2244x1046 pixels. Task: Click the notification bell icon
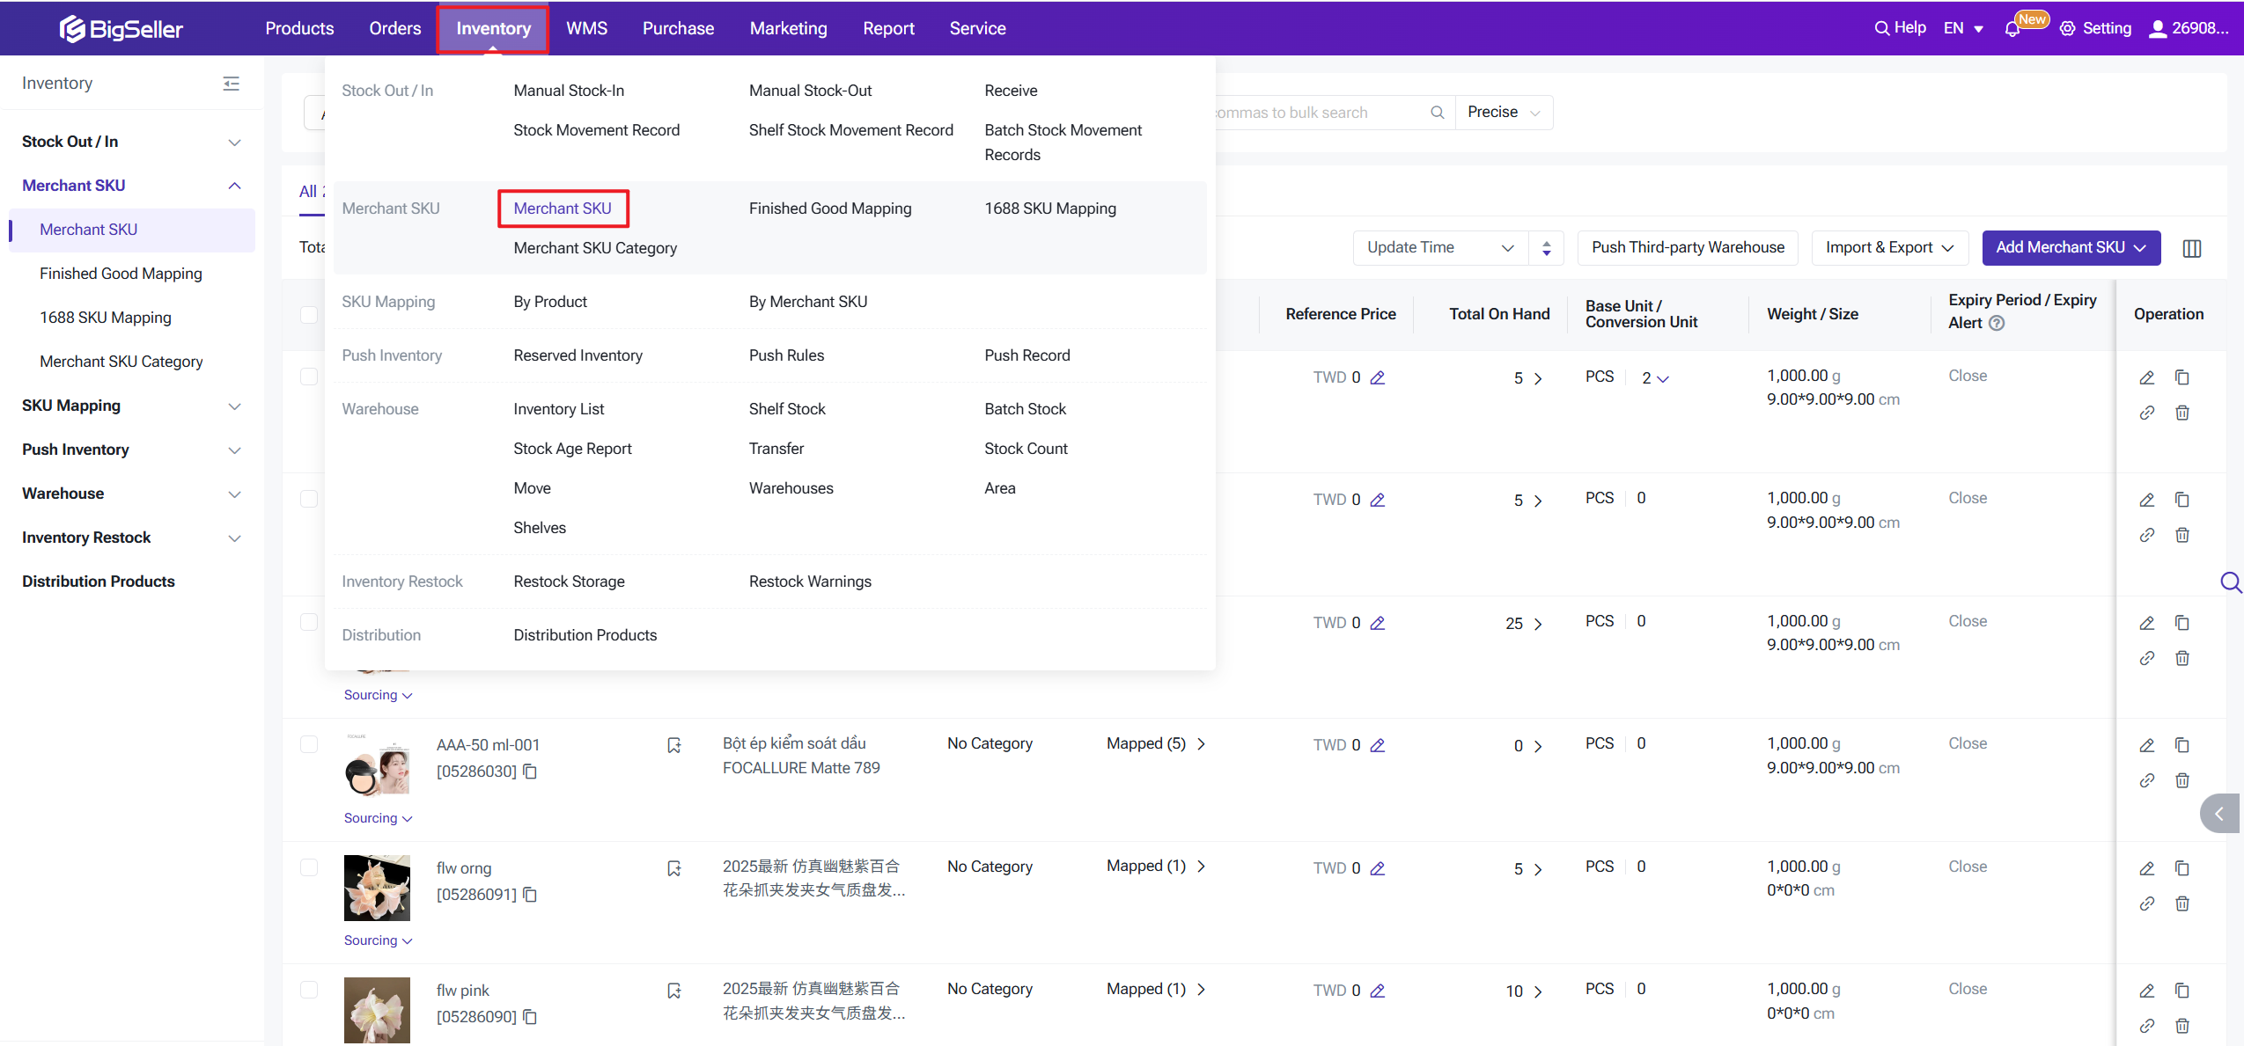coord(2012,28)
